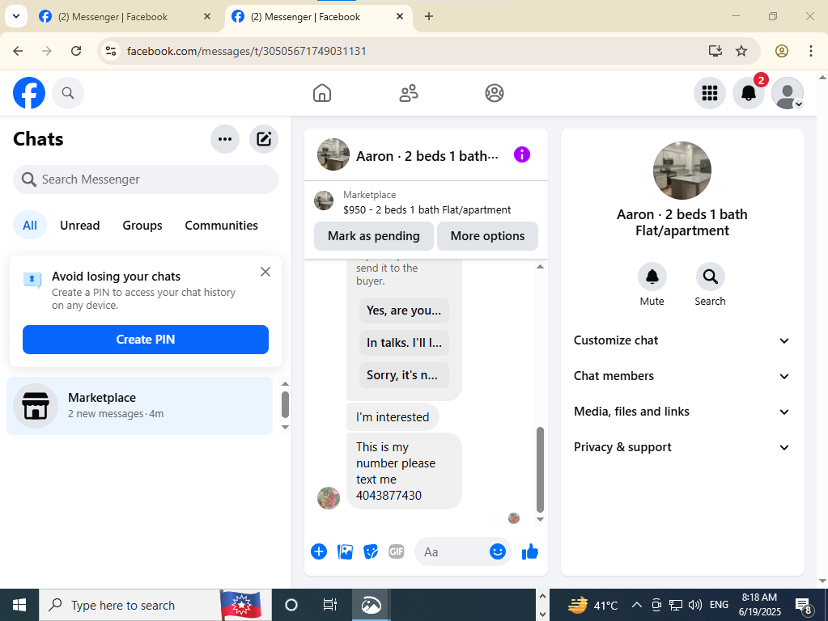Click the weather 41°C taskbar widget
Image resolution: width=828 pixels, height=621 pixels.
pos(592,605)
